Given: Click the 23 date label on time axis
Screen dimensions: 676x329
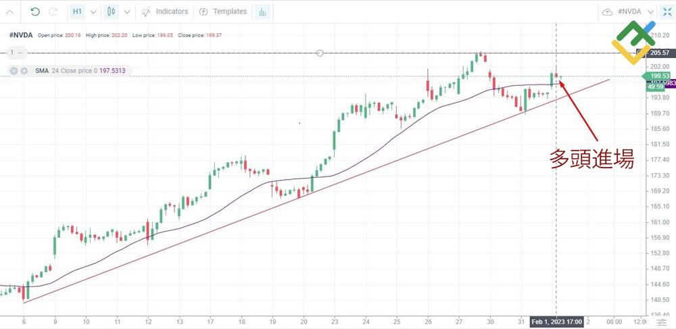Looking at the screenshot, I should [335, 322].
